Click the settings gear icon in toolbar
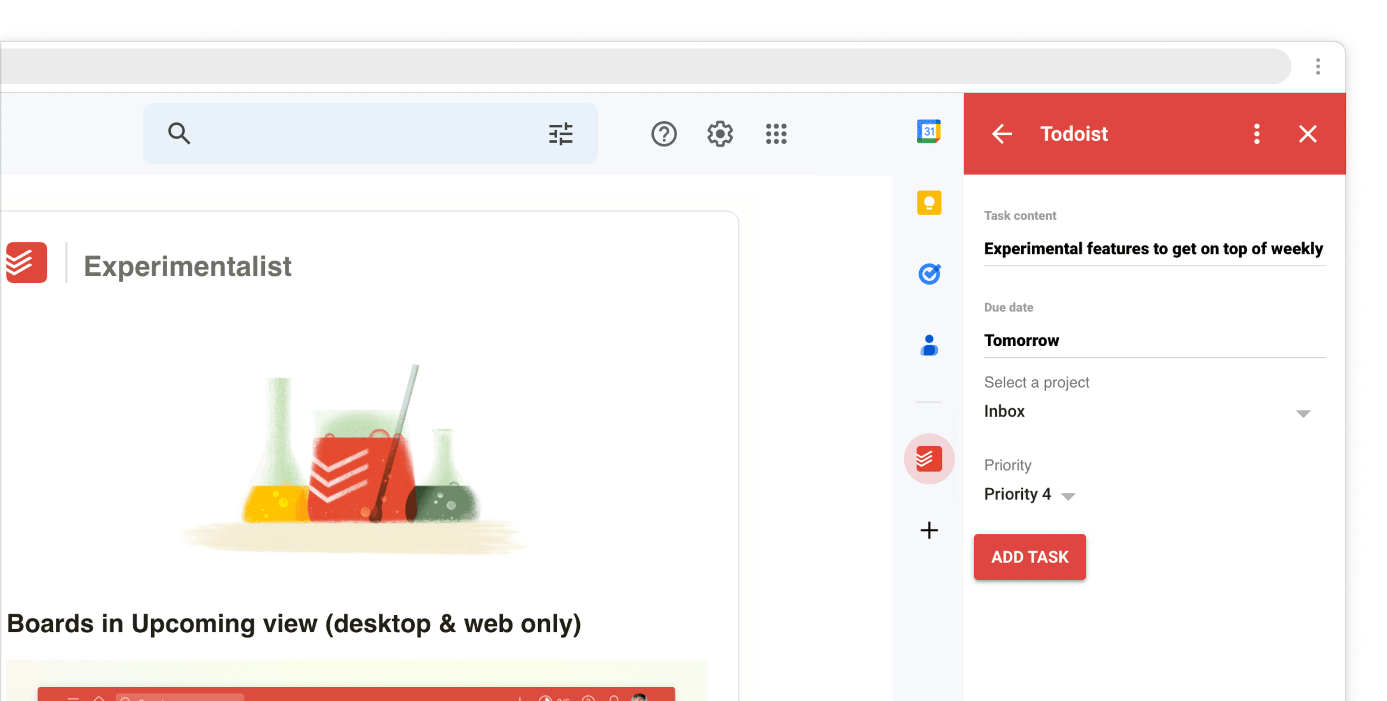1387x701 pixels. [719, 134]
